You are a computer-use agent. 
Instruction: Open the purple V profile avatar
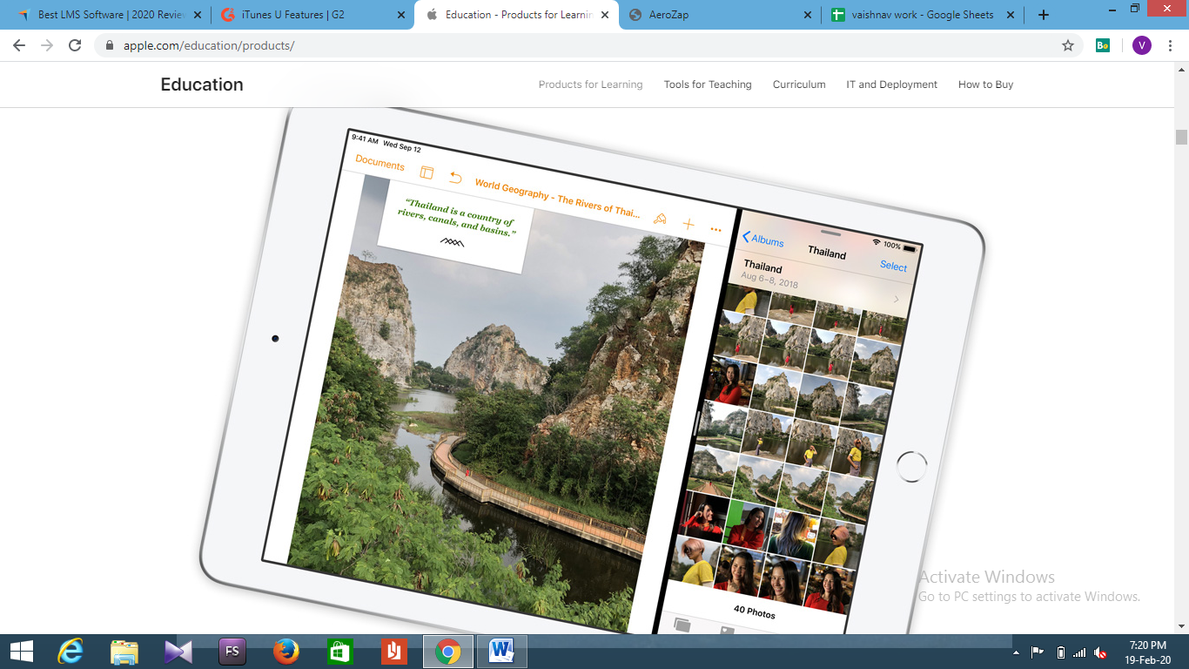1142,45
